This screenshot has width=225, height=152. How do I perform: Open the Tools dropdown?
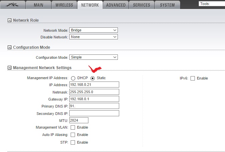coord(212,4)
